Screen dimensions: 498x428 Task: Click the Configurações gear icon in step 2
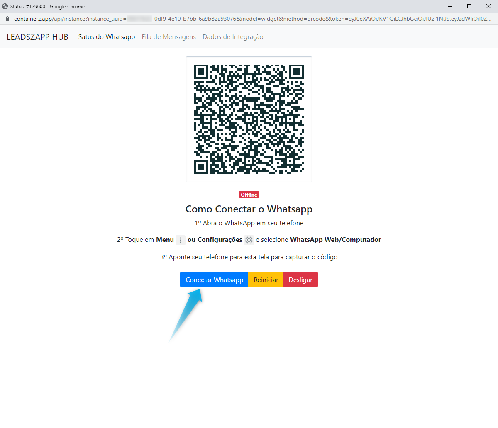tap(249, 240)
